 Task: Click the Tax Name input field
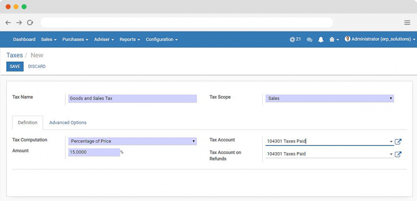pyautogui.click(x=132, y=99)
